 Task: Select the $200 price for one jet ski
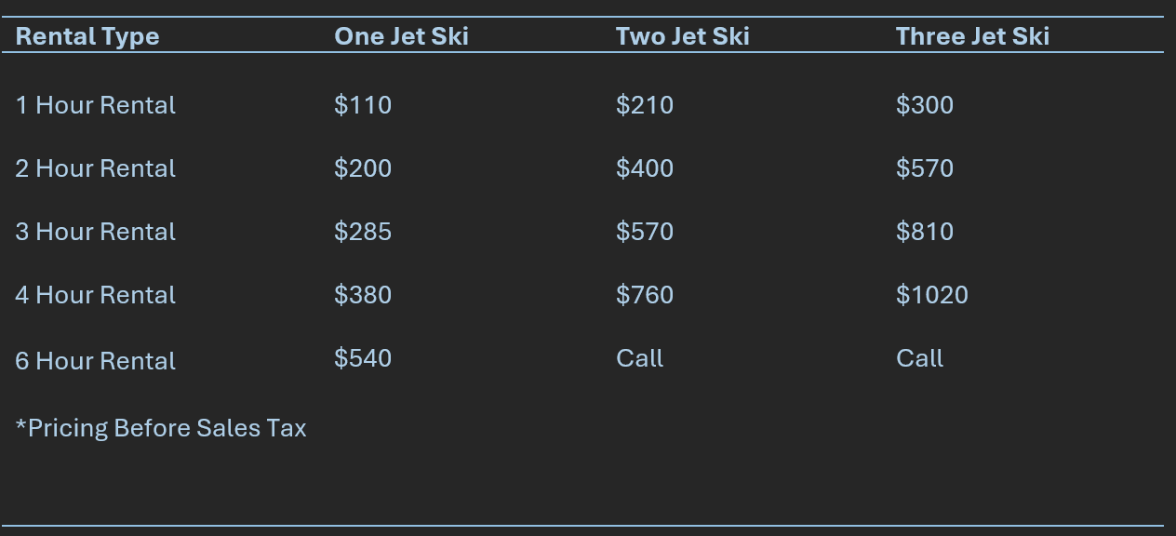[363, 168]
